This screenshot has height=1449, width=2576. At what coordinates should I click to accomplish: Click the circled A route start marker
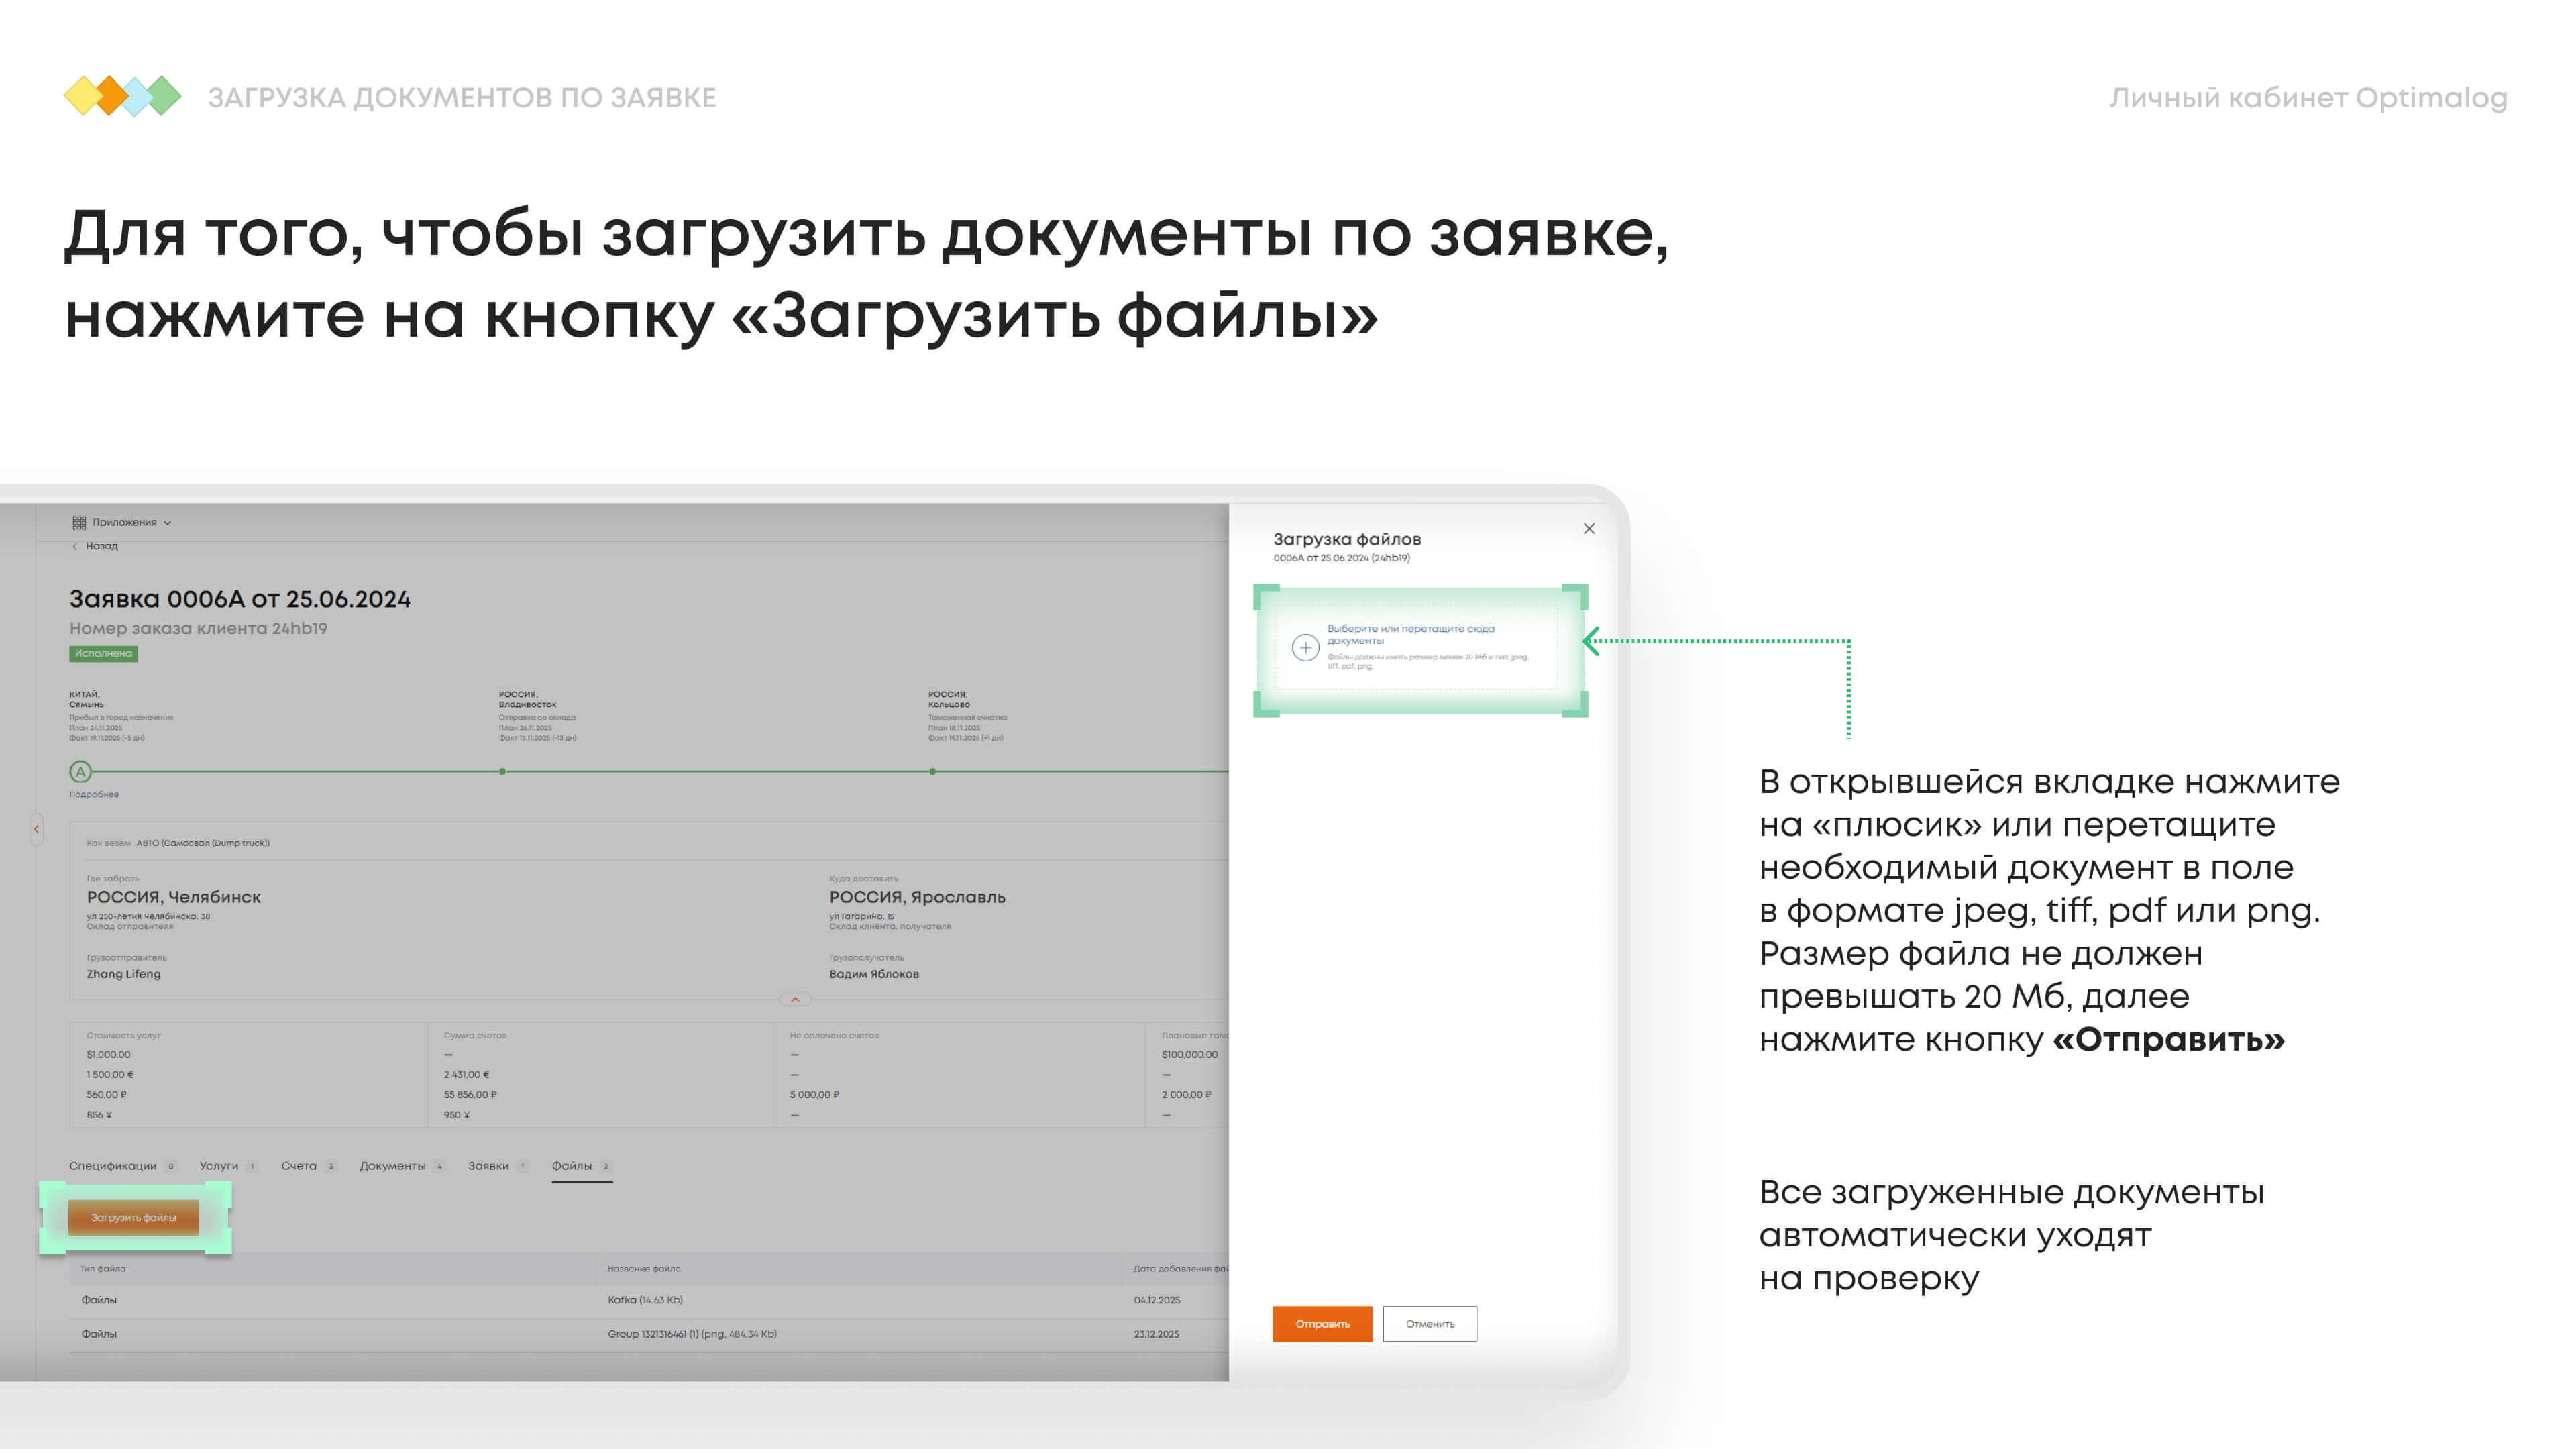(x=81, y=771)
